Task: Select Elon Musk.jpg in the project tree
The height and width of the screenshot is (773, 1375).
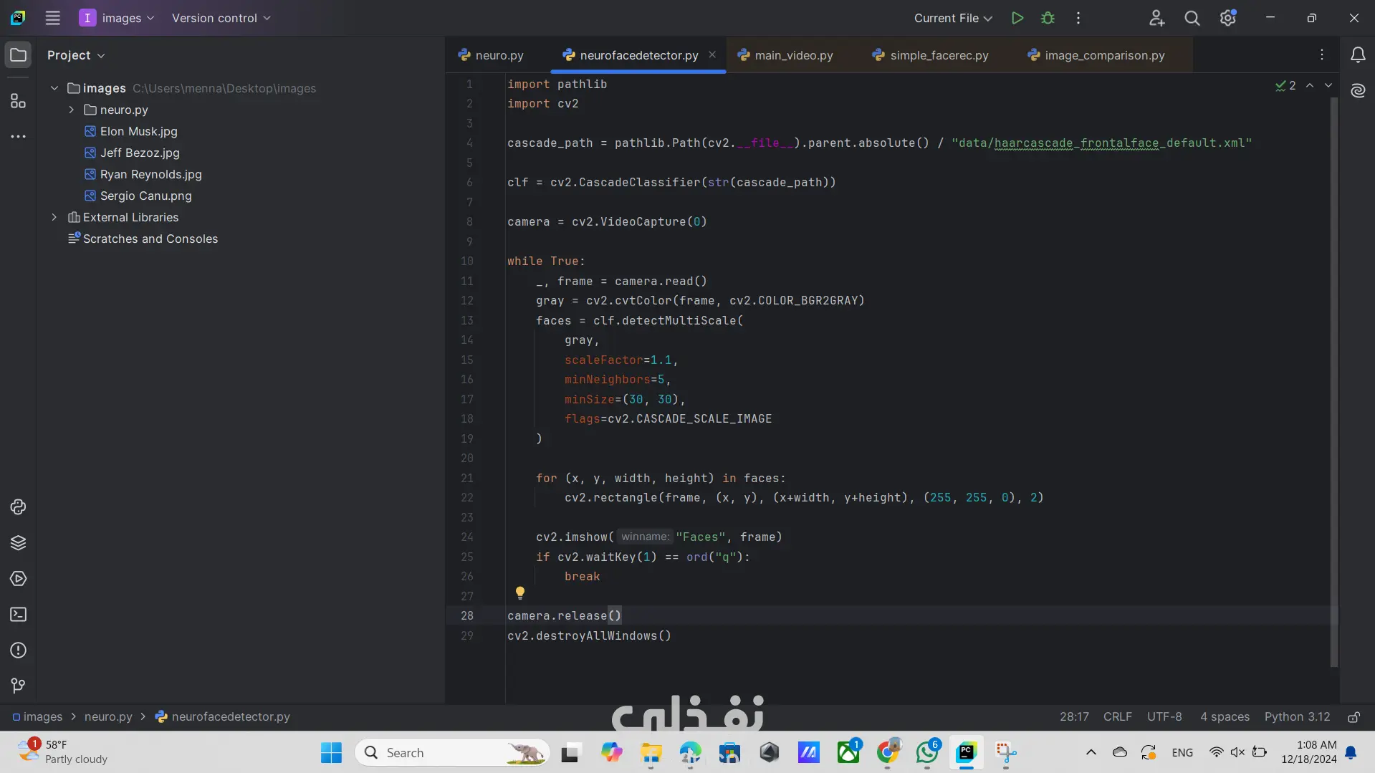Action: pos(138,131)
